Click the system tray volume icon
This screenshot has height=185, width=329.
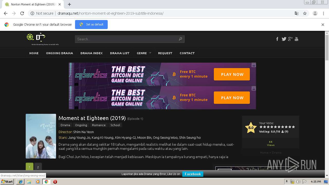click(x=298, y=182)
